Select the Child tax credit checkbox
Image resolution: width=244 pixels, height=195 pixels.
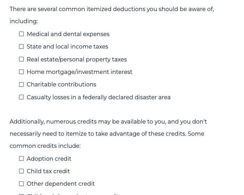tap(21, 171)
